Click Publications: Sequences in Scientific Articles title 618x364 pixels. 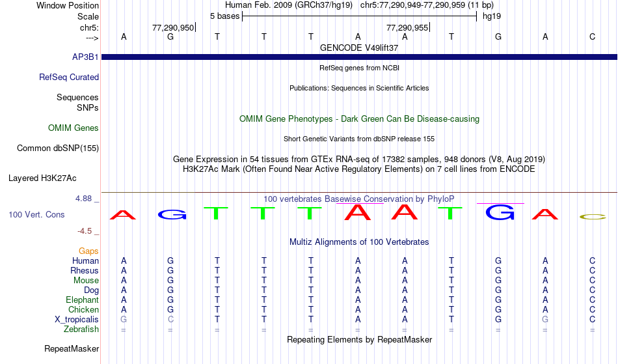tap(359, 88)
